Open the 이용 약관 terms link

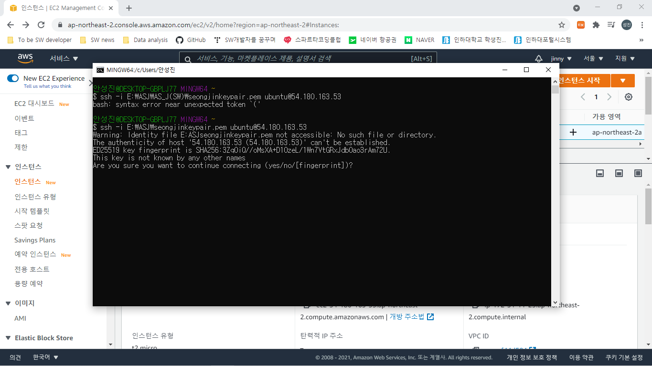pyautogui.click(x=581, y=357)
